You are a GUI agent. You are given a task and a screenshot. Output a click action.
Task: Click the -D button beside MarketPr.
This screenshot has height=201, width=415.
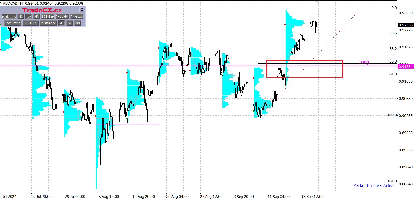[x=21, y=17]
